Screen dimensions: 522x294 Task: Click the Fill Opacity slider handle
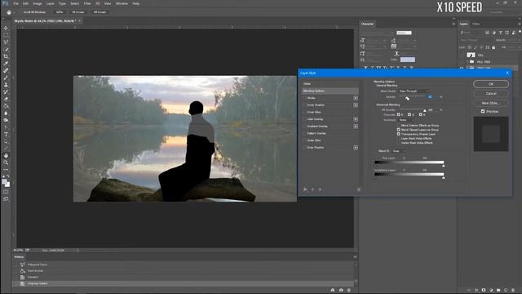tap(424, 111)
